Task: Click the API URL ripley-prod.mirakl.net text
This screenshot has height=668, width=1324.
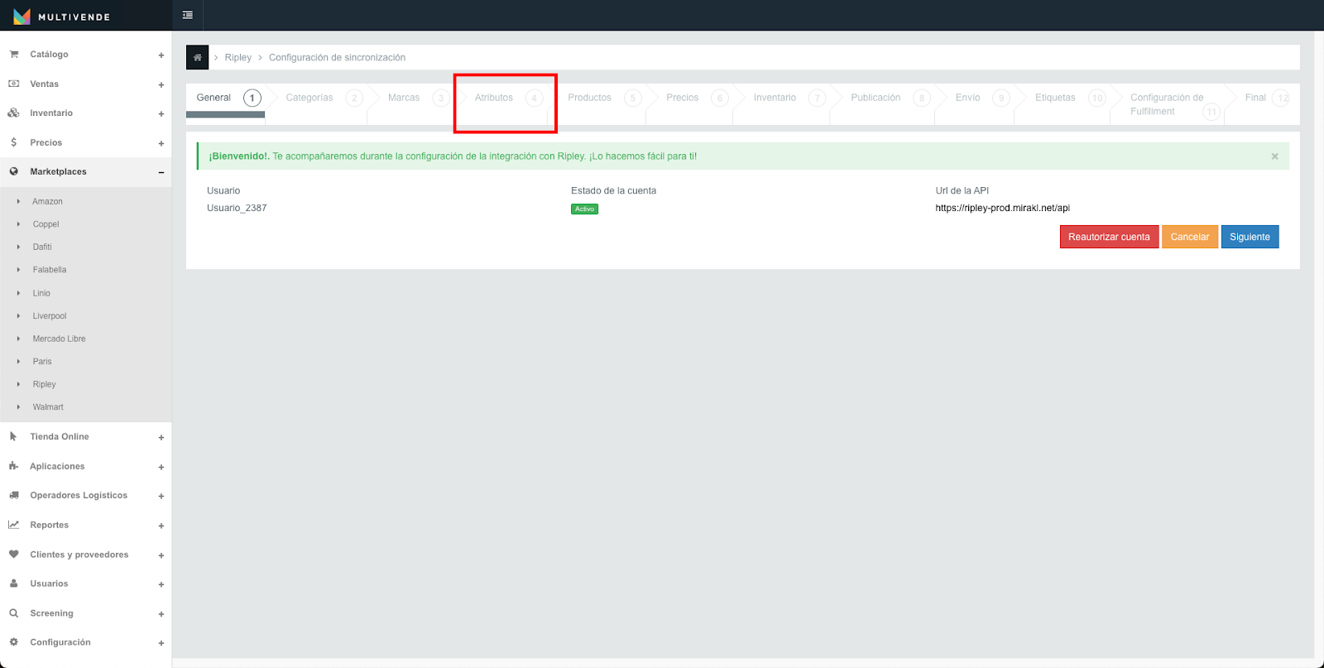Action: point(1002,209)
